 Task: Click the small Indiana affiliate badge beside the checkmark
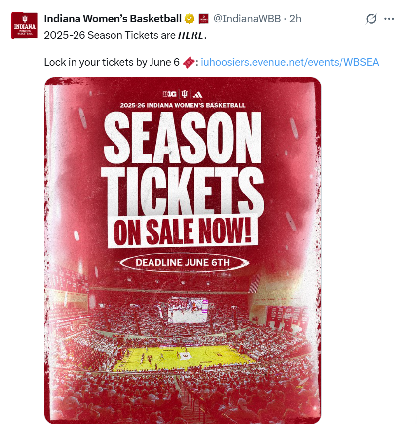pos(204,19)
